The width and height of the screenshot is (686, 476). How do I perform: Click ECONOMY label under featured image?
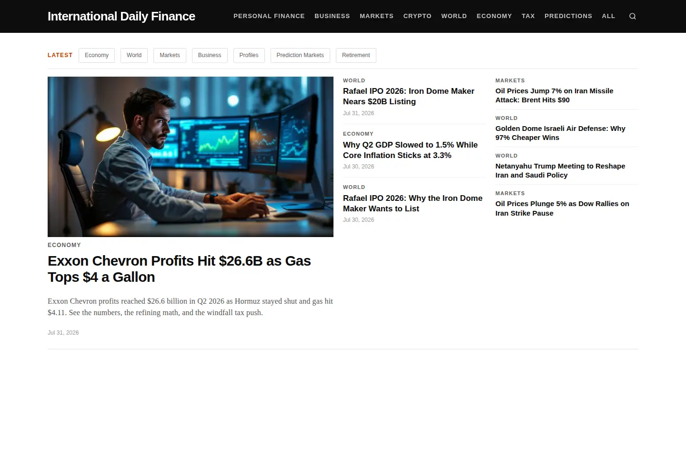pyautogui.click(x=64, y=245)
